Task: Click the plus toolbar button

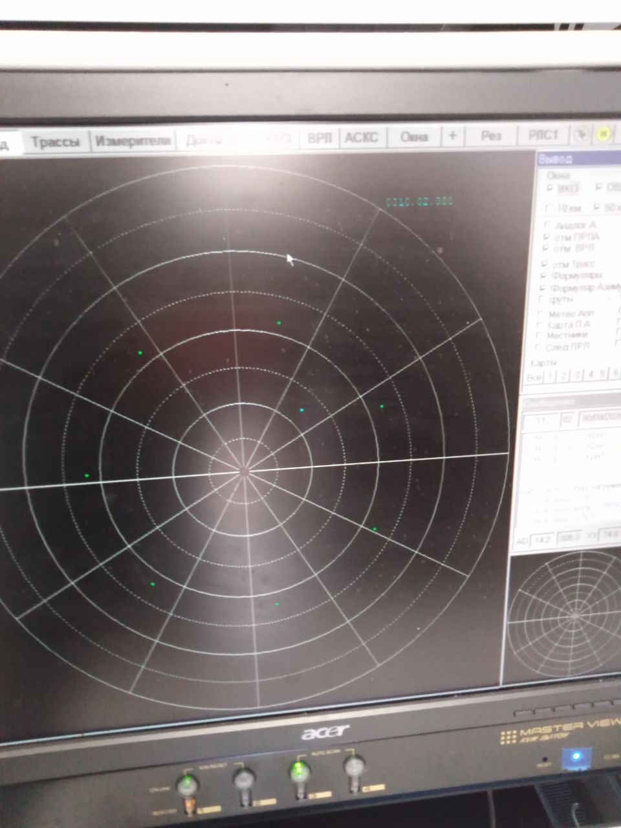Action: coord(453,136)
